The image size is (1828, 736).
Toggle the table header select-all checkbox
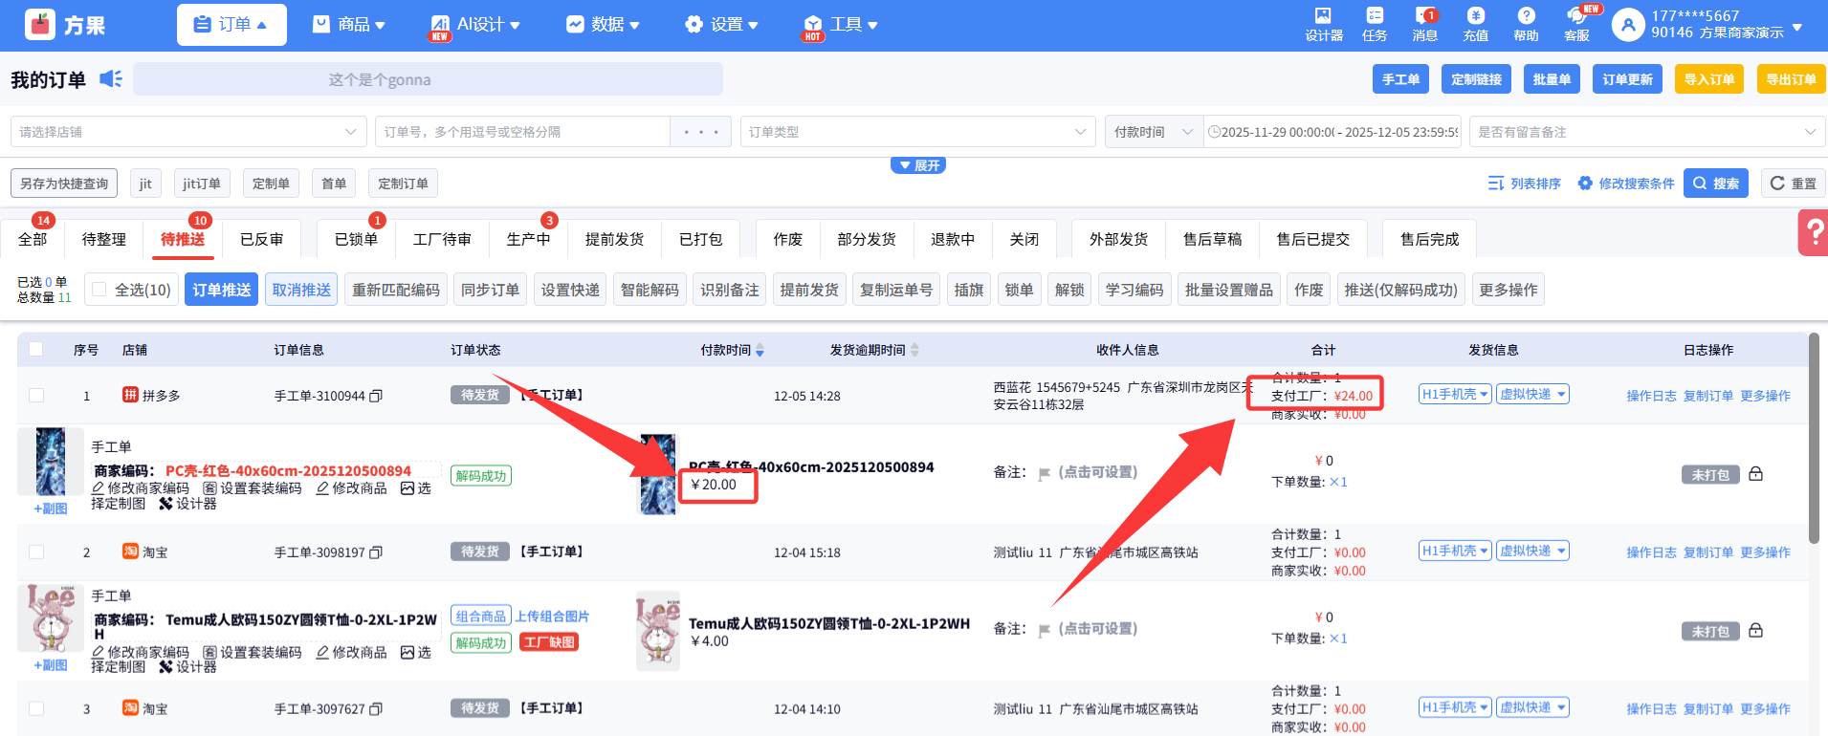pyautogui.click(x=36, y=350)
